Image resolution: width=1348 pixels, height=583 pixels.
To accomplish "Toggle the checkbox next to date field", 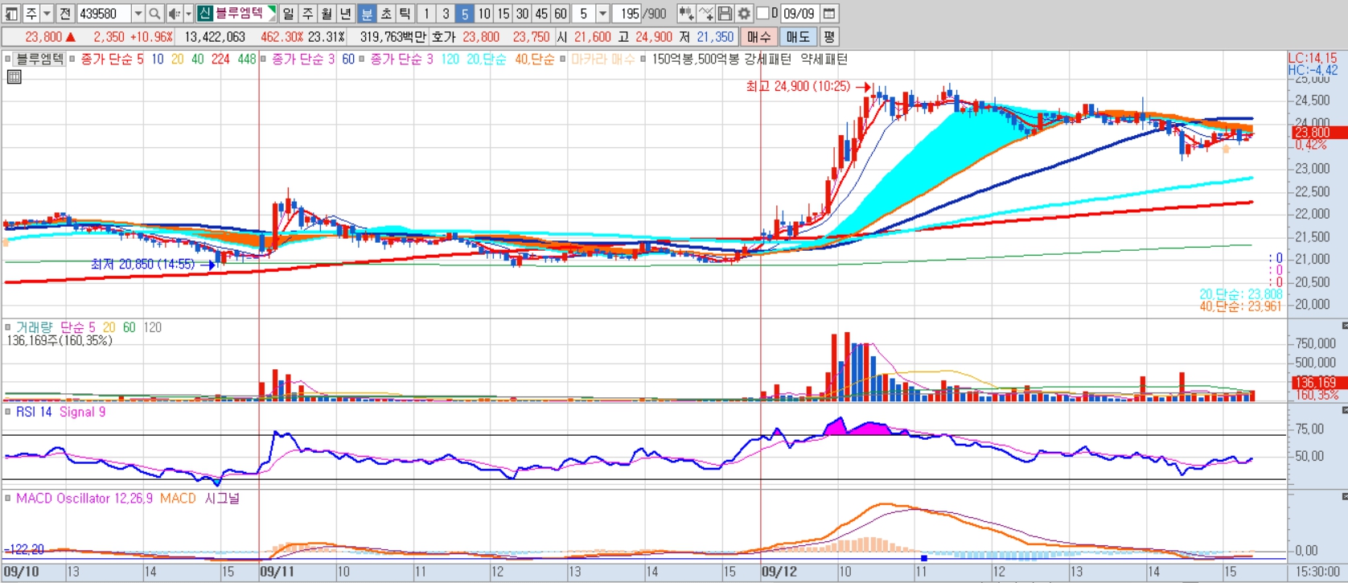I will pyautogui.click(x=762, y=14).
